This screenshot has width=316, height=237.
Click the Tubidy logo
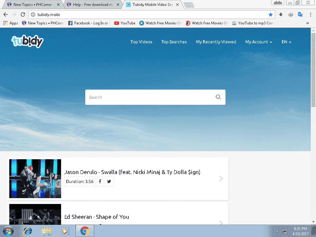[27, 42]
